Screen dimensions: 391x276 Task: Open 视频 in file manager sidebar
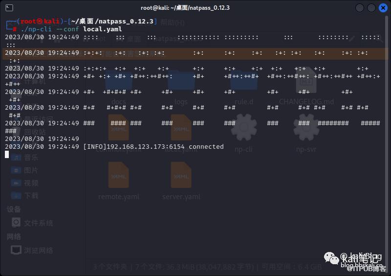point(24,183)
